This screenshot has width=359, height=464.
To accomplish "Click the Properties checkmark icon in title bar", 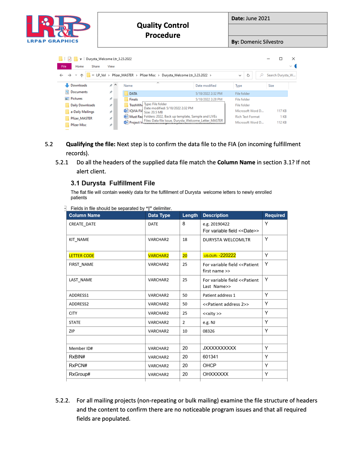I will point(70,59).
